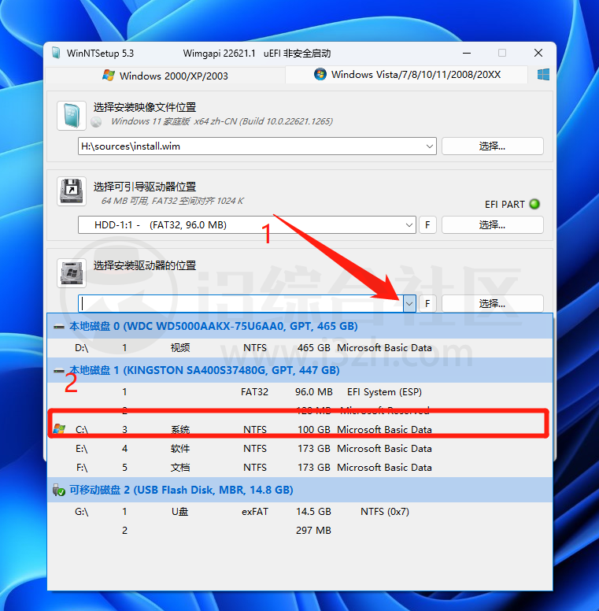Select the 297 MB partition on the USB disk

300,531
